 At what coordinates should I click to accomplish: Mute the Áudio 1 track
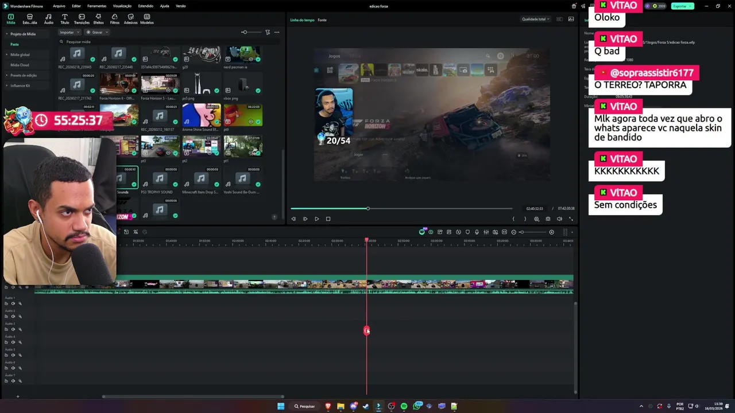point(13,303)
